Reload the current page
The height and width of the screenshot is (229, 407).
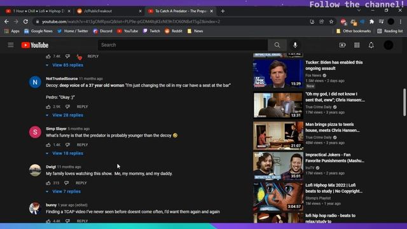coord(25,22)
